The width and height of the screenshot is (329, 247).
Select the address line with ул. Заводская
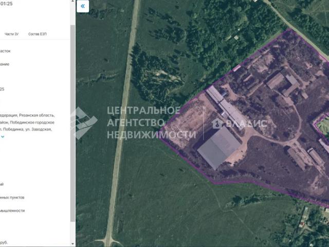coord(26,129)
